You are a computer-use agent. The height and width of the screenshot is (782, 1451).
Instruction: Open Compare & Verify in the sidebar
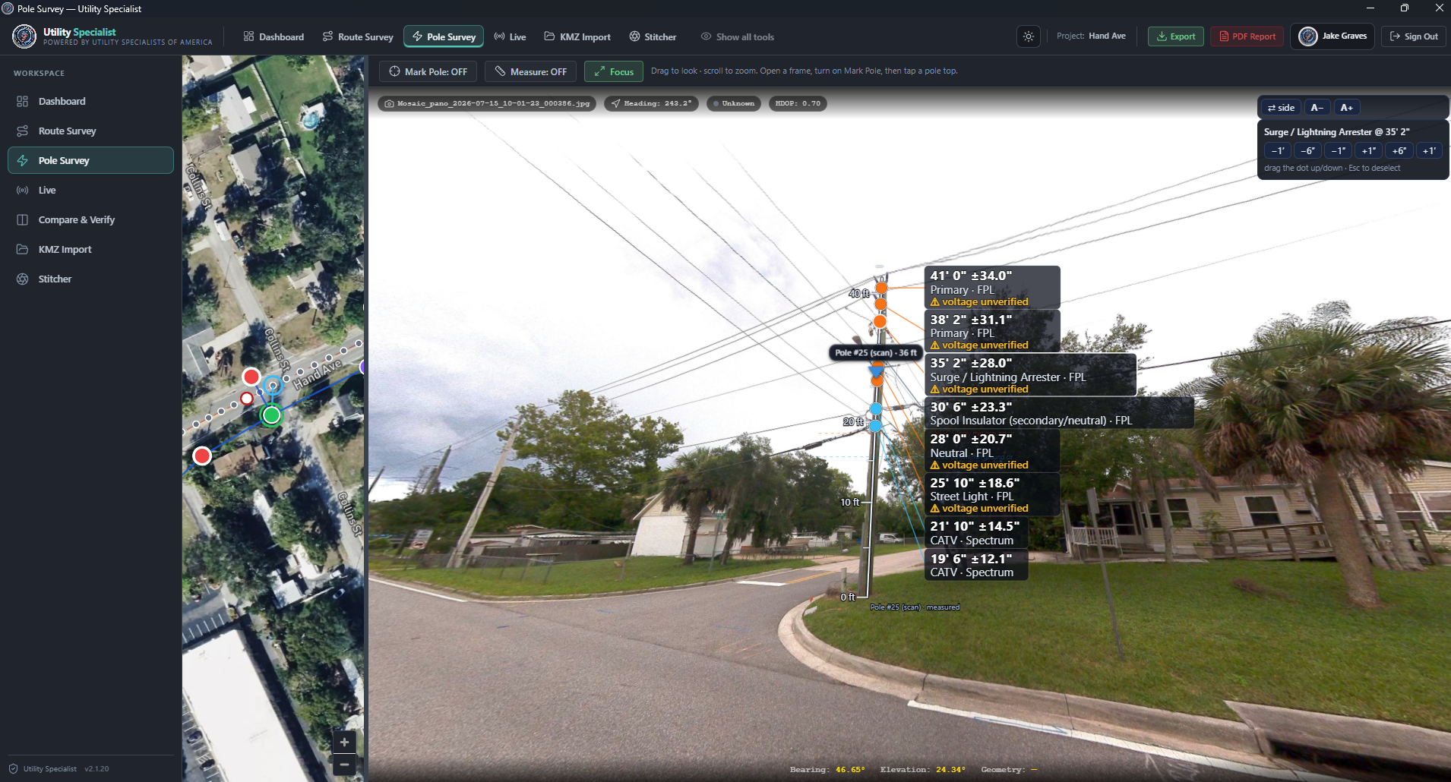[90, 219]
